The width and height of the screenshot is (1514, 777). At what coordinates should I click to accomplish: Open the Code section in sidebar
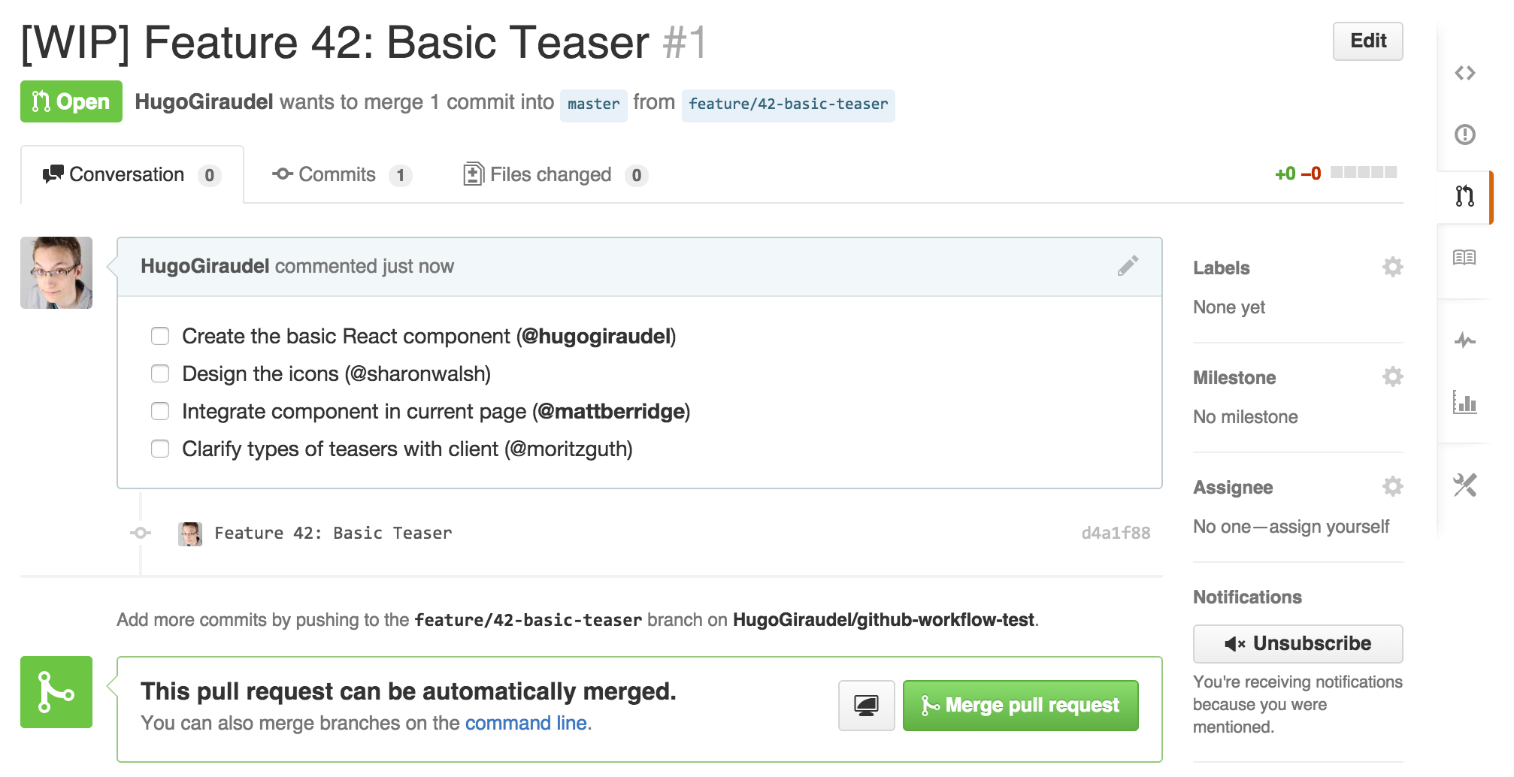click(1464, 73)
